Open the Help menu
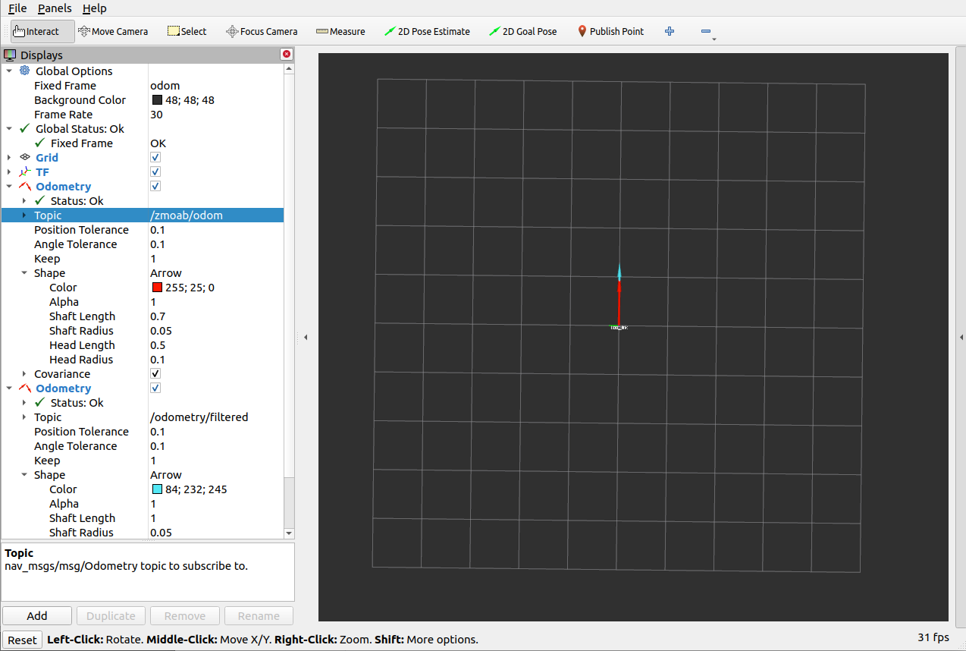Viewport: 966px width, 651px height. (x=95, y=8)
